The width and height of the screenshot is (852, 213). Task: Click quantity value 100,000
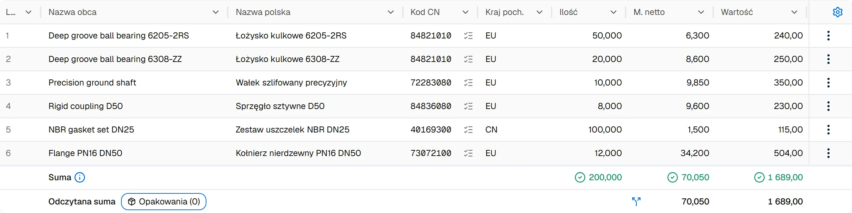tap(605, 130)
